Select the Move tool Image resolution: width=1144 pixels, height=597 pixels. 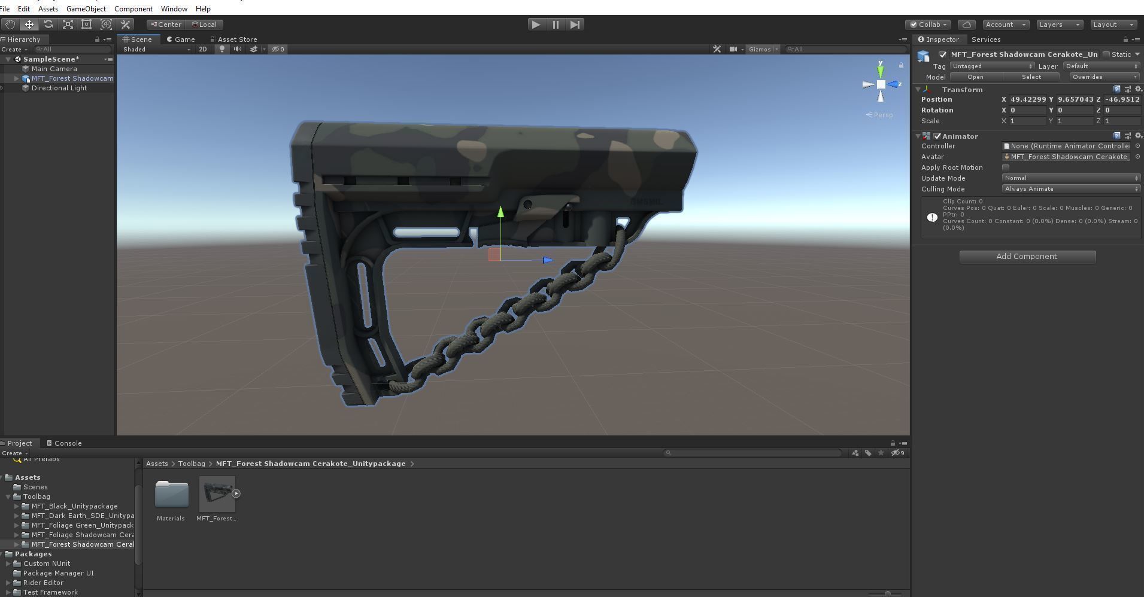[x=29, y=25]
